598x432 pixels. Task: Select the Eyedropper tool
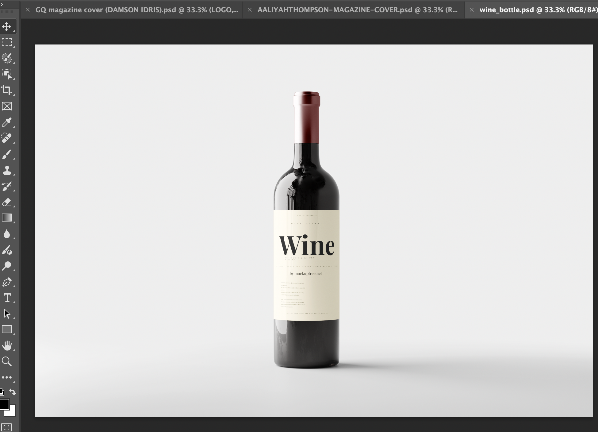7,122
